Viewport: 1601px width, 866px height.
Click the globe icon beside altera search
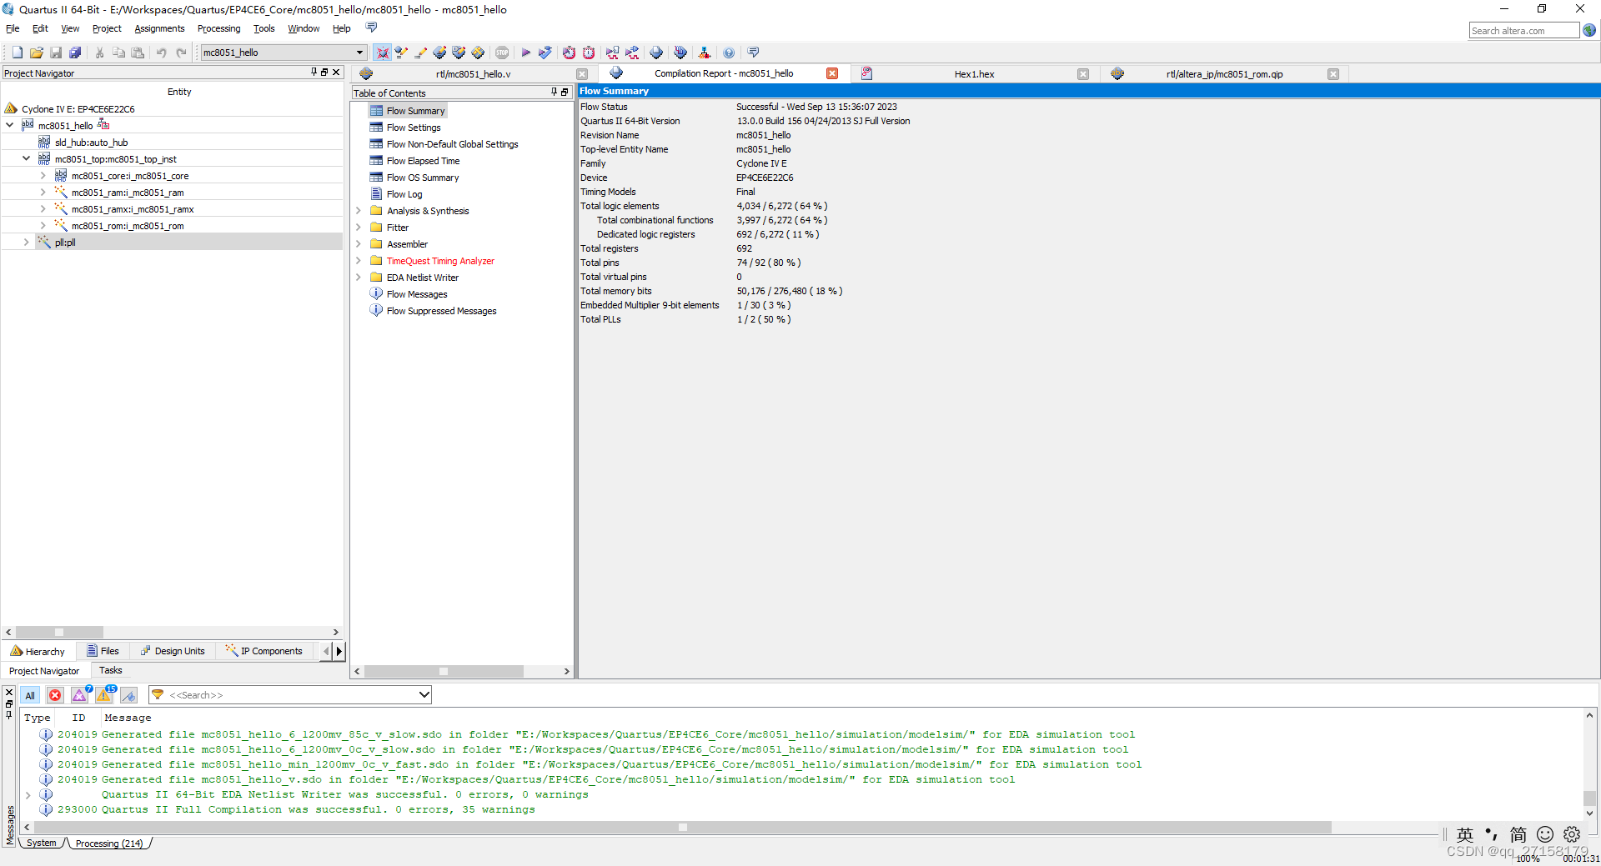[1589, 30]
